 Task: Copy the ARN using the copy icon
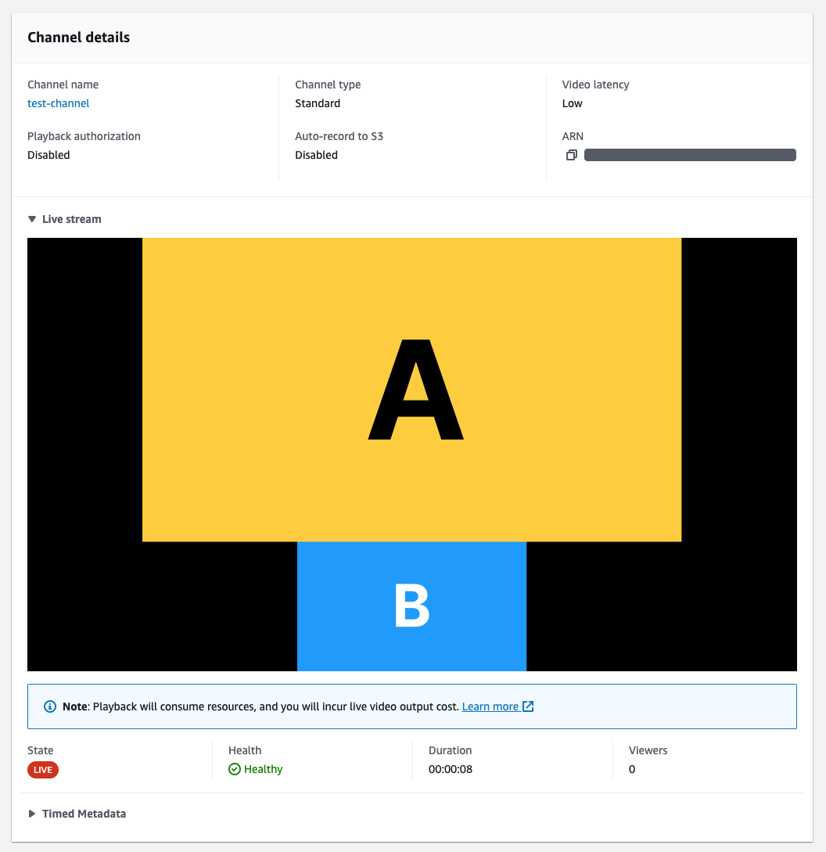(572, 155)
